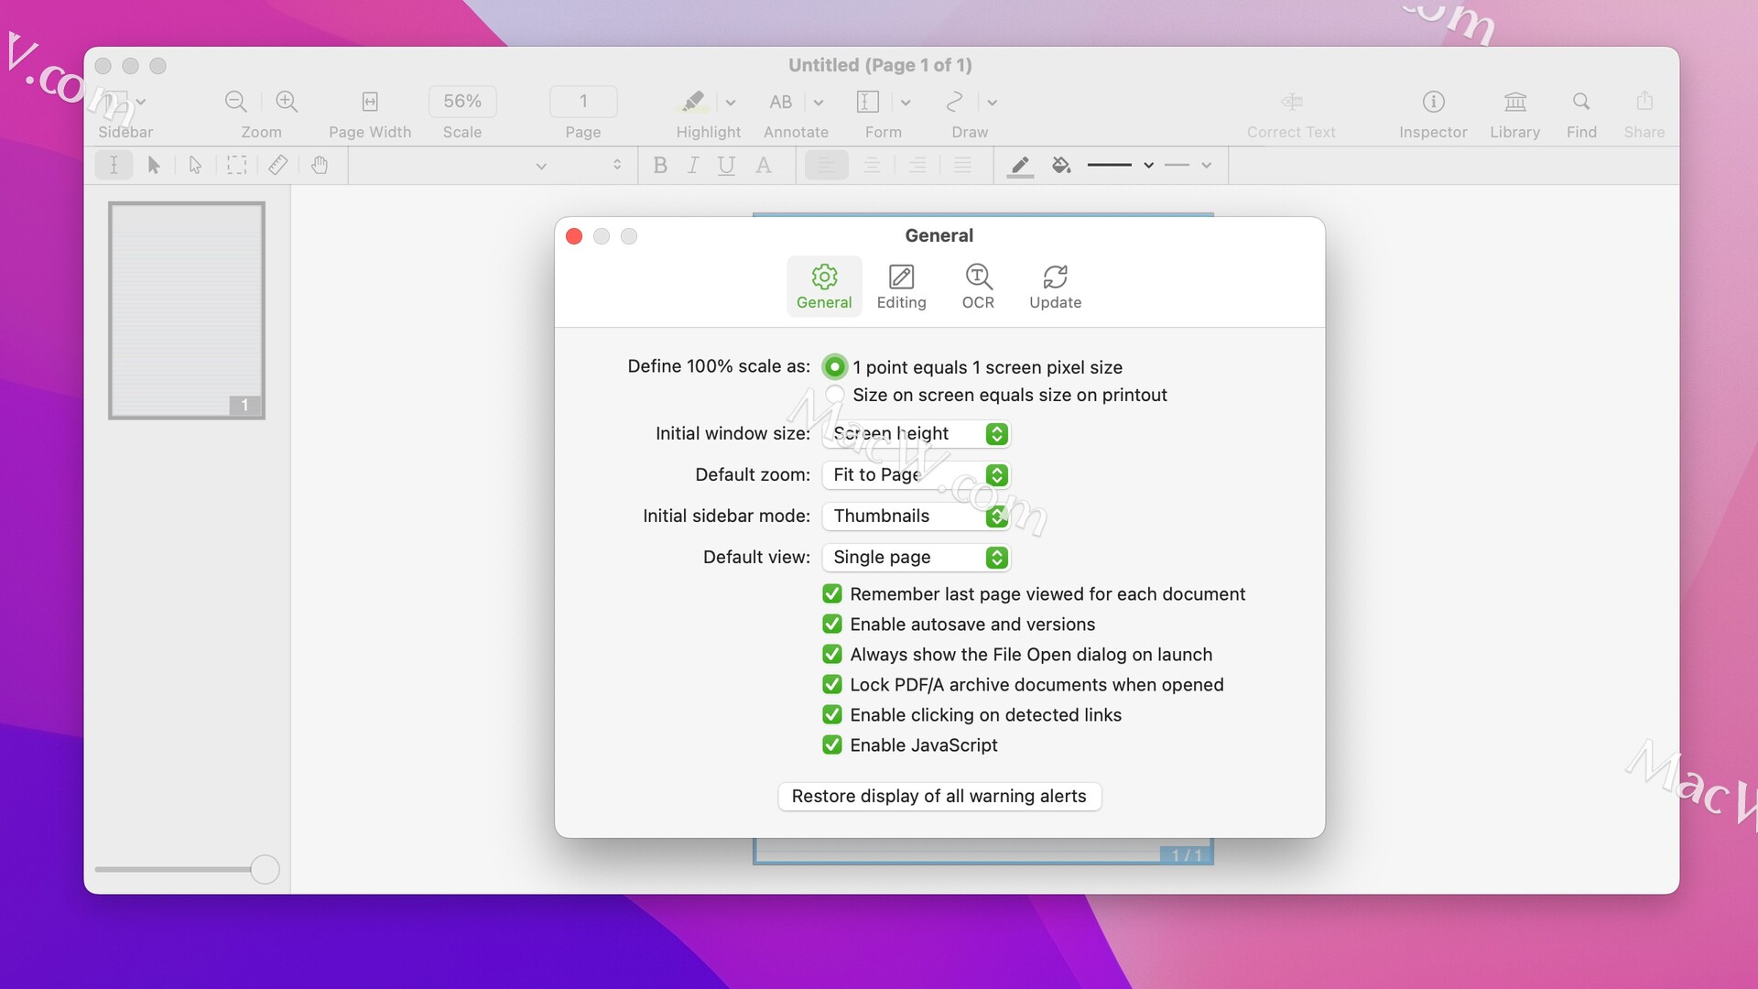Click the font color A icon
Image resolution: width=1758 pixels, height=989 pixels.
tap(763, 165)
